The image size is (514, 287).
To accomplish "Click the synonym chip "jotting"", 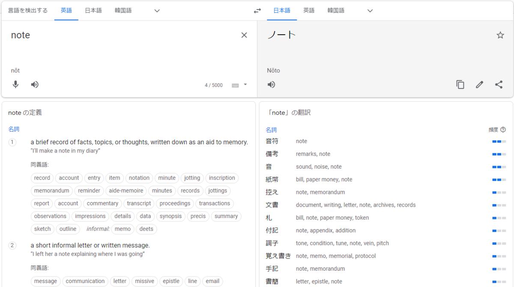I will [x=192, y=178].
